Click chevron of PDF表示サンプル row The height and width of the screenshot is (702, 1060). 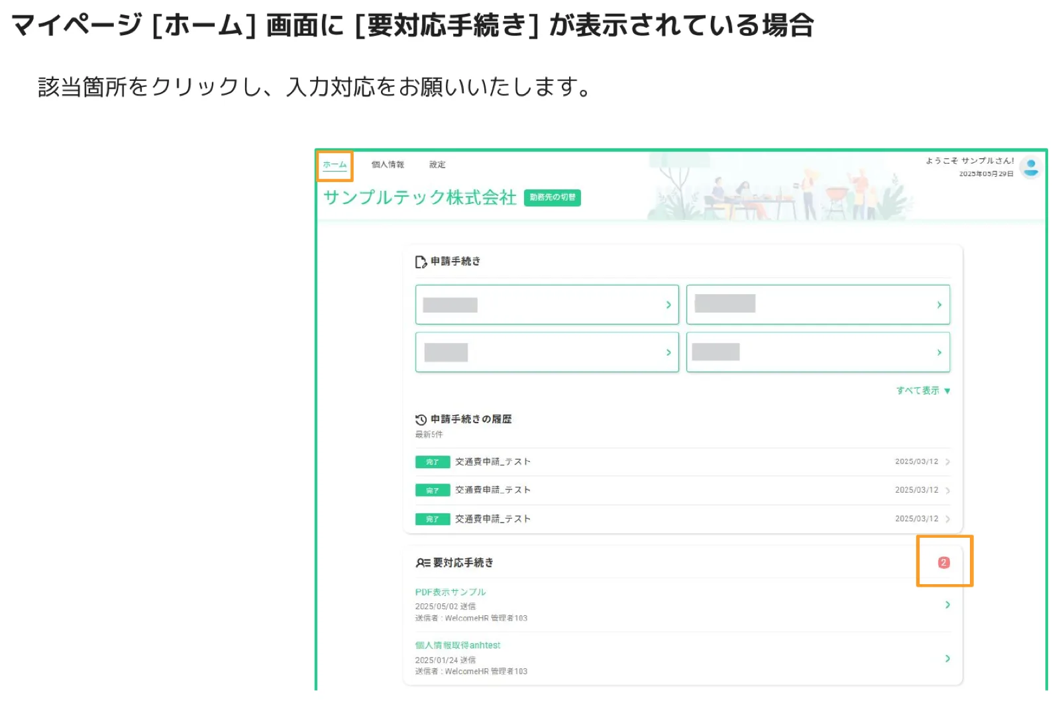[947, 605]
